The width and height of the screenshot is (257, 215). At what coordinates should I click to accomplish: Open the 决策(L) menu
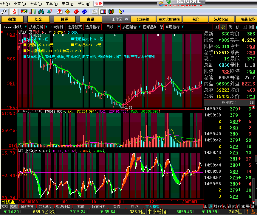coord(20,4)
